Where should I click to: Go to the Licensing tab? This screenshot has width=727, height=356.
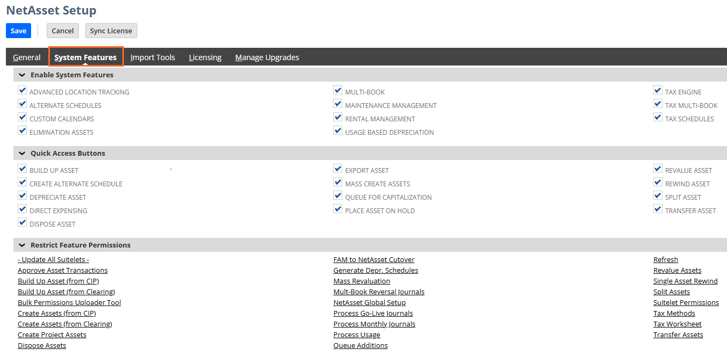tap(205, 57)
